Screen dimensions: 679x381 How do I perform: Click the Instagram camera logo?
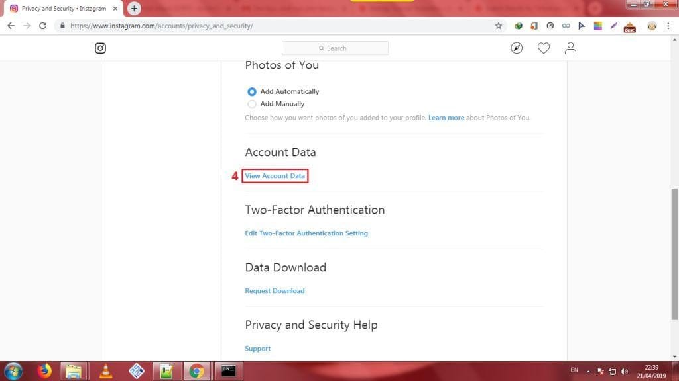[100, 48]
